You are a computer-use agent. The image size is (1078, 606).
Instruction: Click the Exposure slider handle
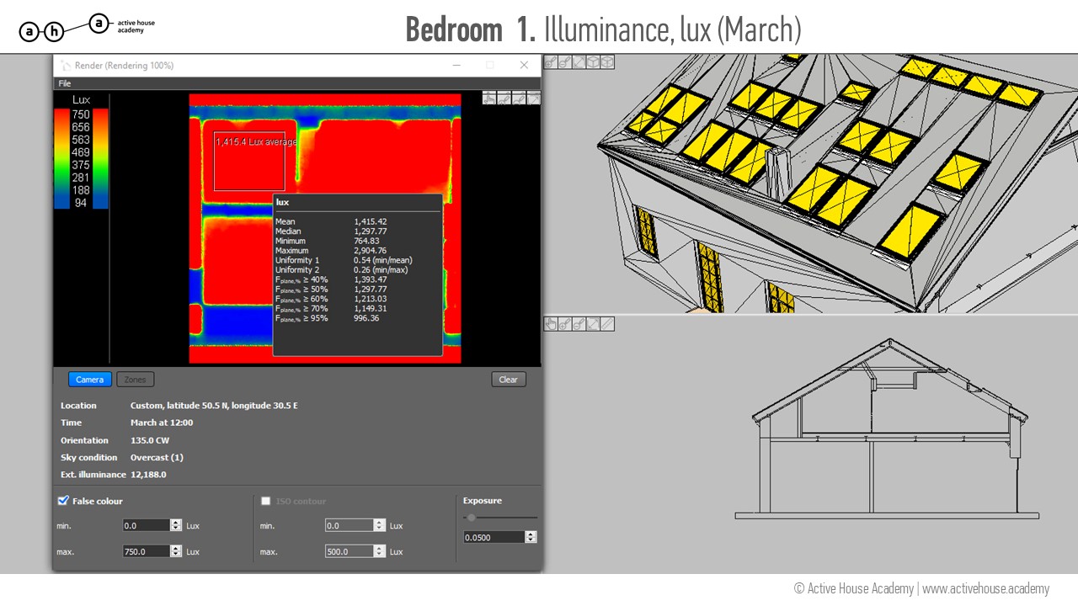click(x=472, y=518)
